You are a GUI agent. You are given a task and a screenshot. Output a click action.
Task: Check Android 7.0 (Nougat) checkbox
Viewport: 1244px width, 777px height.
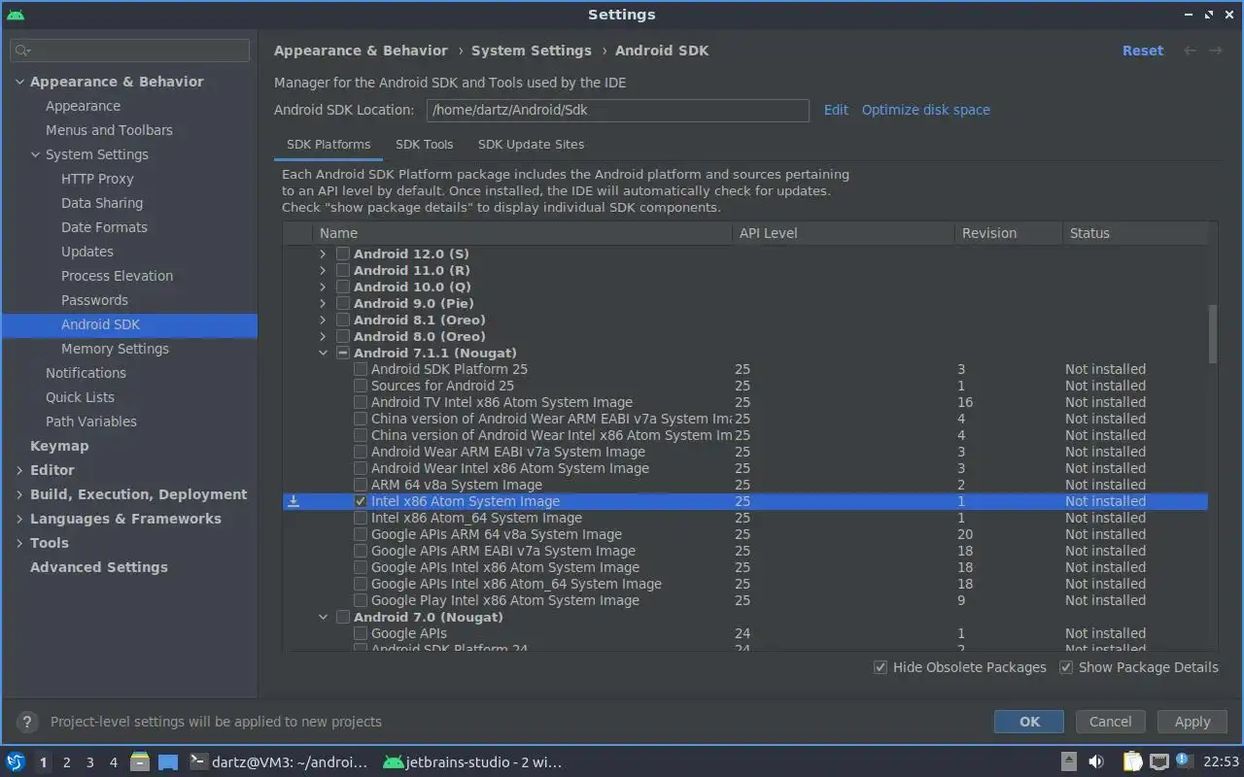click(342, 617)
